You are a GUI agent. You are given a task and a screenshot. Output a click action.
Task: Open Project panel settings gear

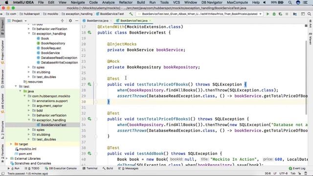[x=70, y=21]
